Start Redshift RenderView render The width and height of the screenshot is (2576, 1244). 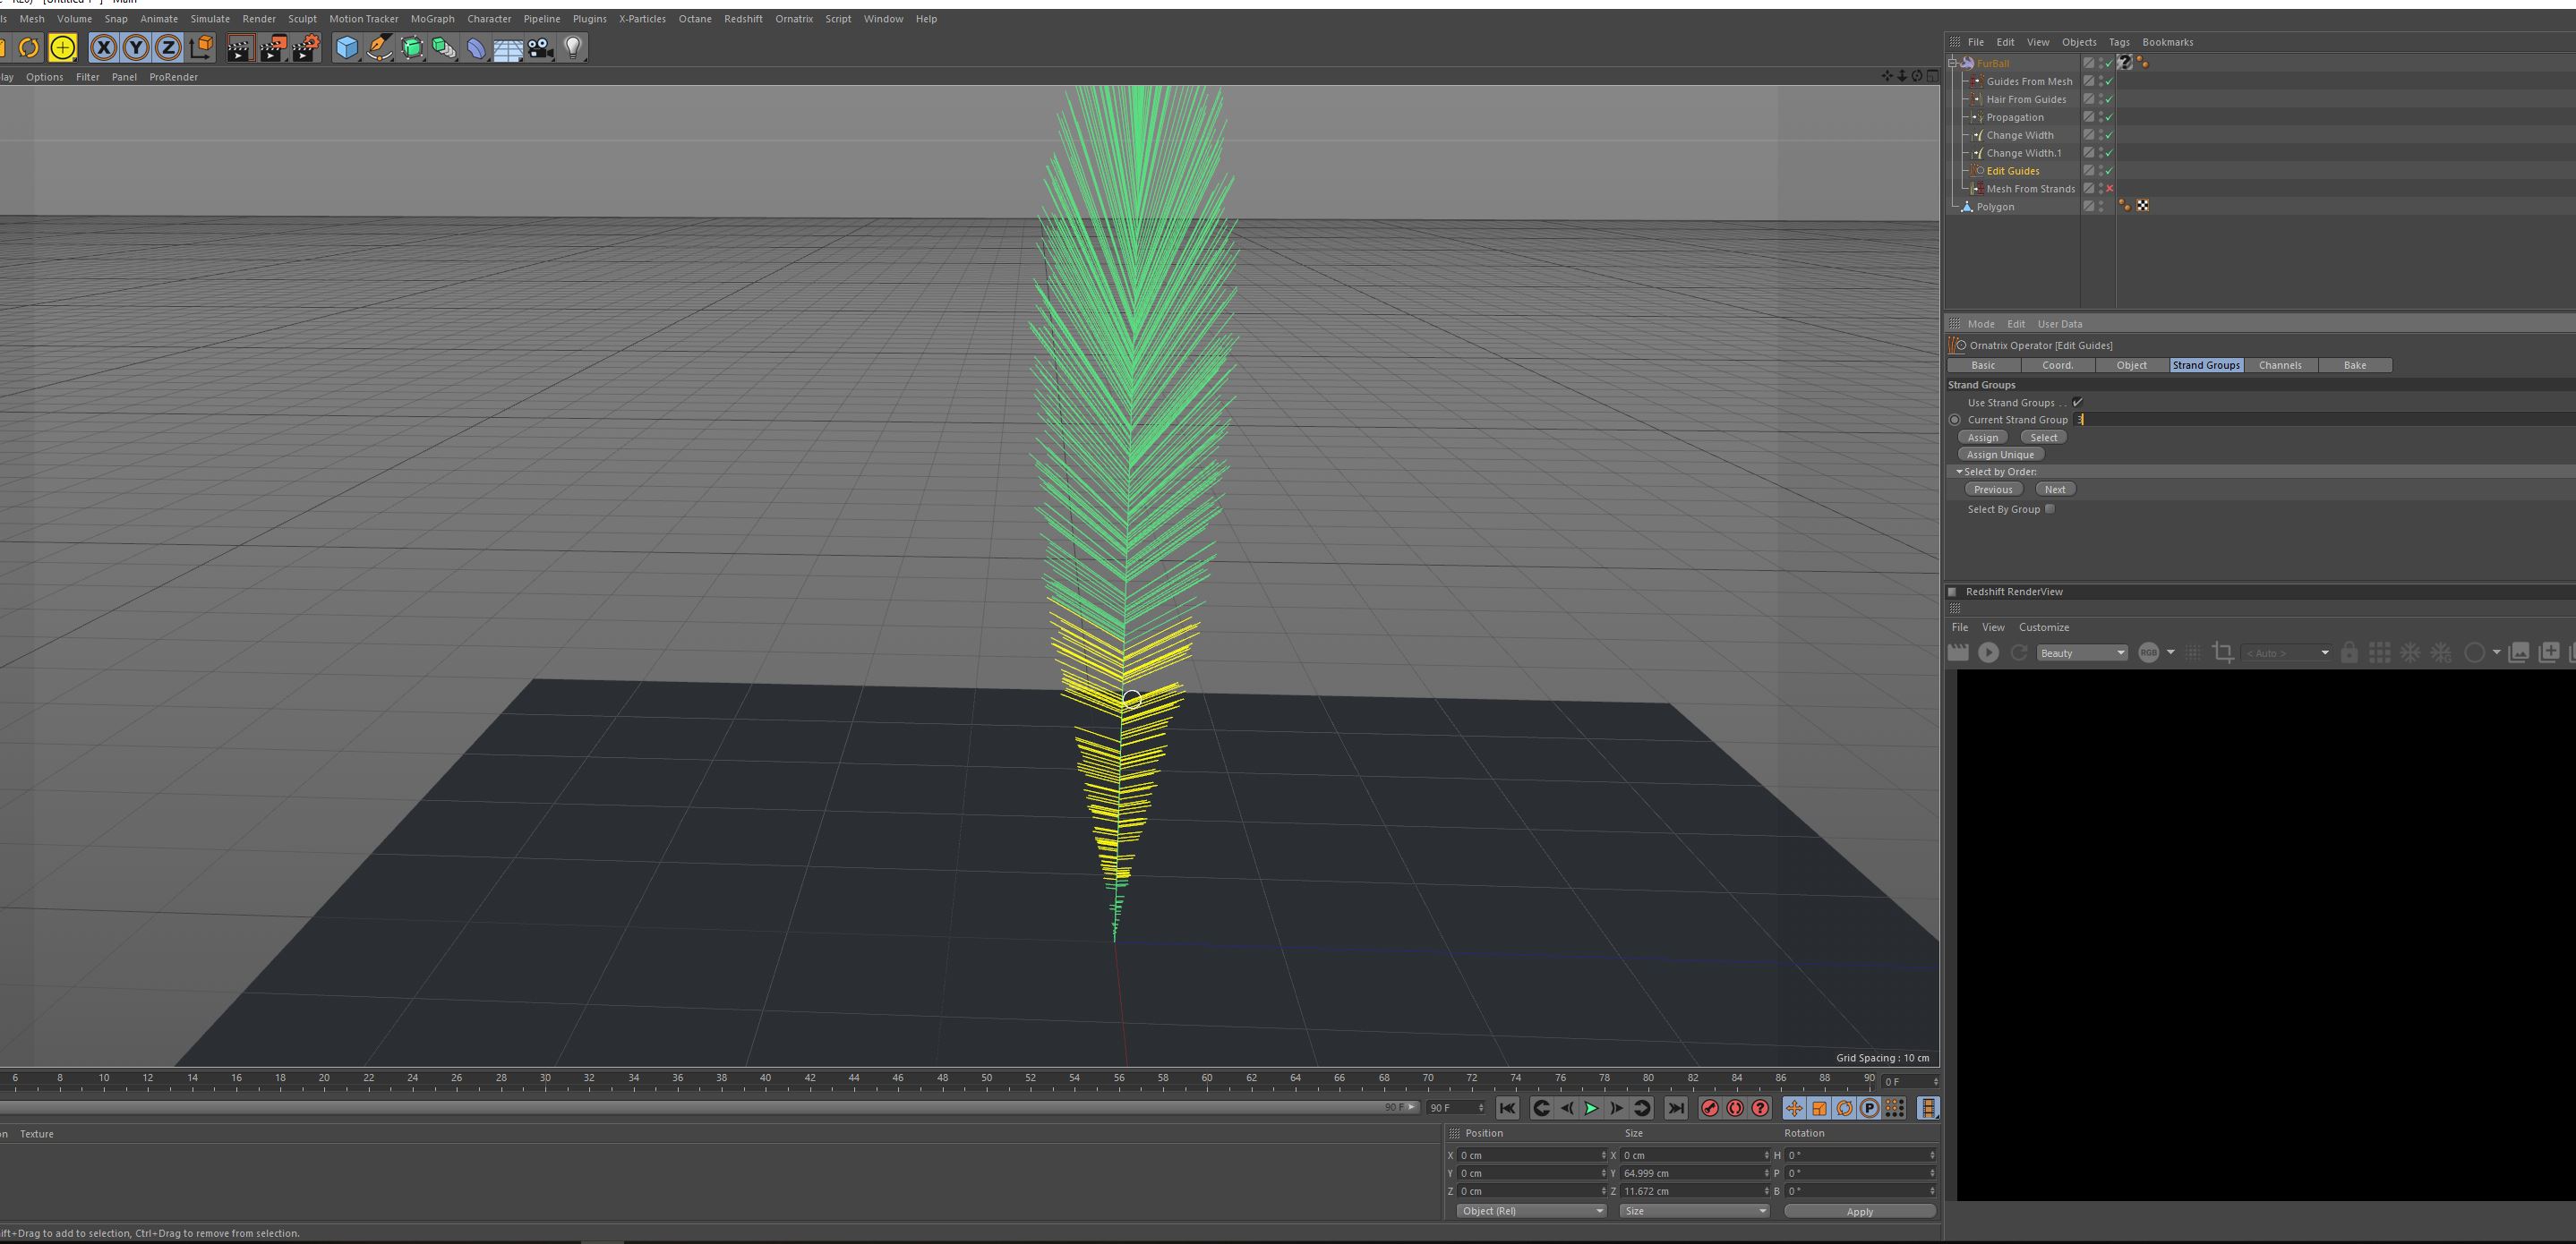(x=1988, y=652)
